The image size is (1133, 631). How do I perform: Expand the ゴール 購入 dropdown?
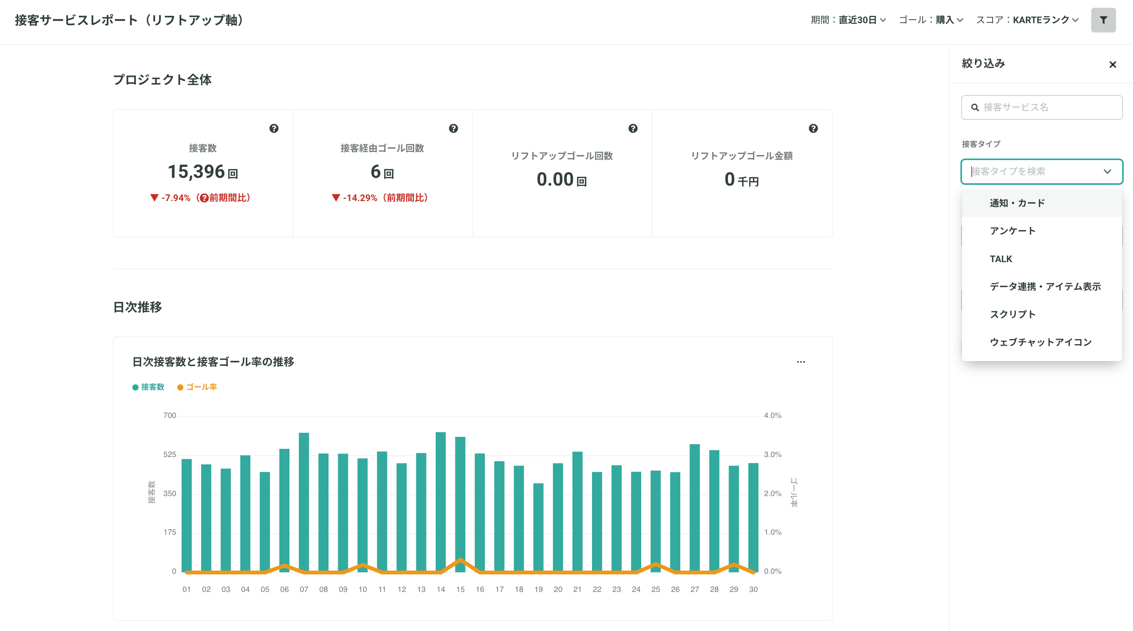931,20
